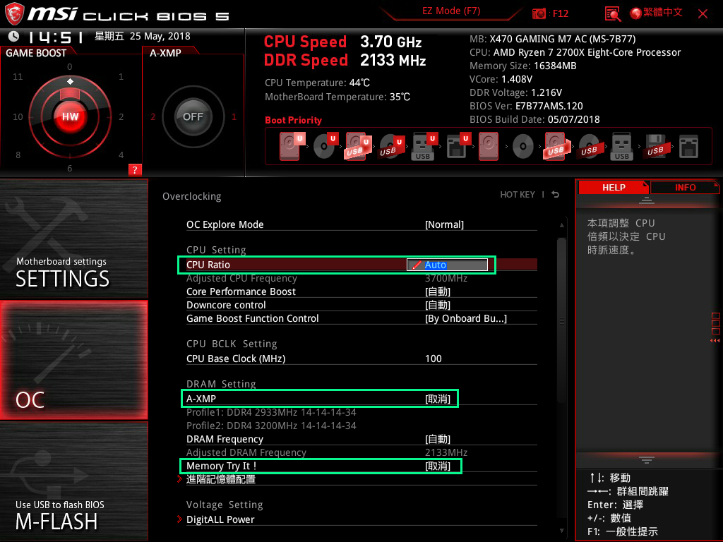The image size is (723, 542).
Task: Open the OC overclocking section
Action: point(73,360)
